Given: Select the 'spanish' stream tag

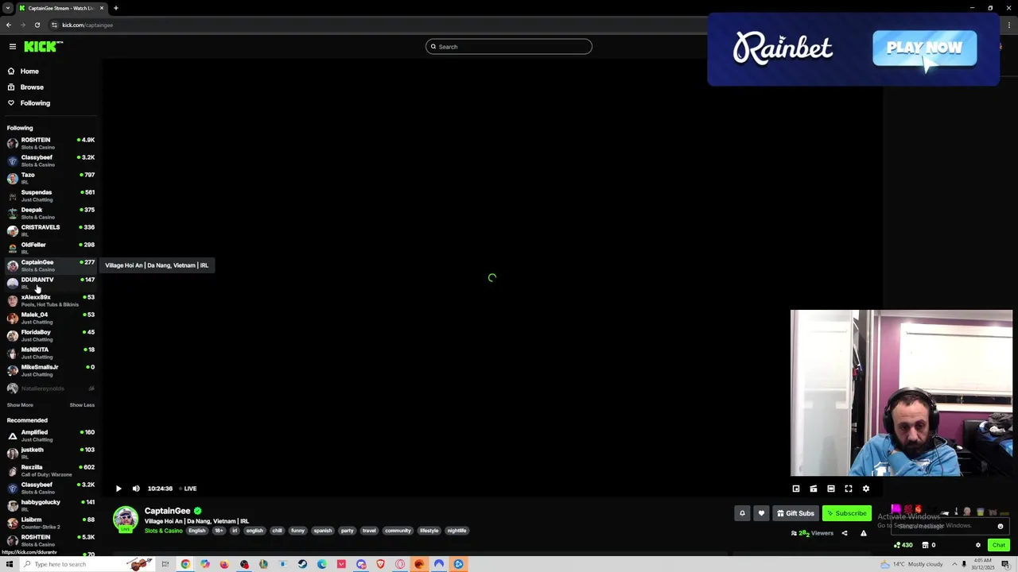Looking at the screenshot, I should point(322,531).
